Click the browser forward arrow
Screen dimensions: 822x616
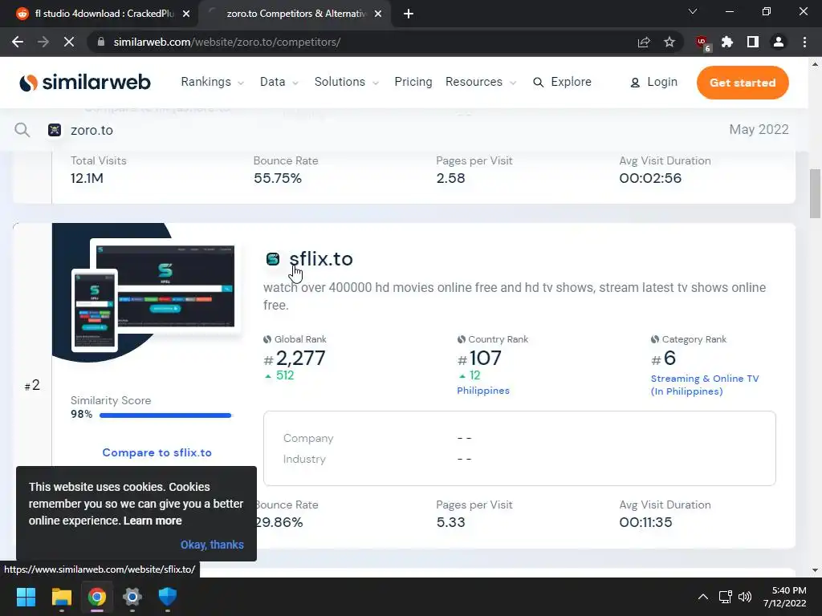pos(43,42)
